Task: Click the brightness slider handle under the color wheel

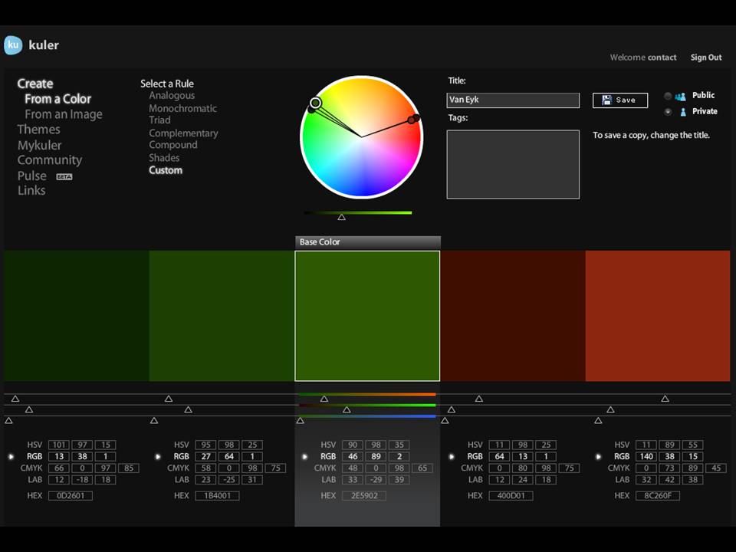Action: click(x=342, y=217)
